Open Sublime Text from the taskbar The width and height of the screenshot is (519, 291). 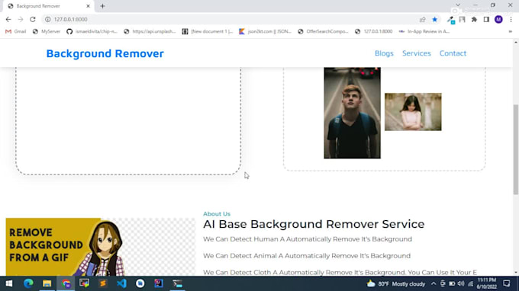click(103, 283)
